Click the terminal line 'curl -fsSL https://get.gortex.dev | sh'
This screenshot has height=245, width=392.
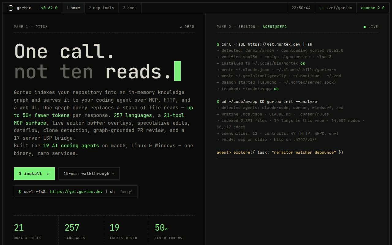pyautogui.click(x=265, y=44)
